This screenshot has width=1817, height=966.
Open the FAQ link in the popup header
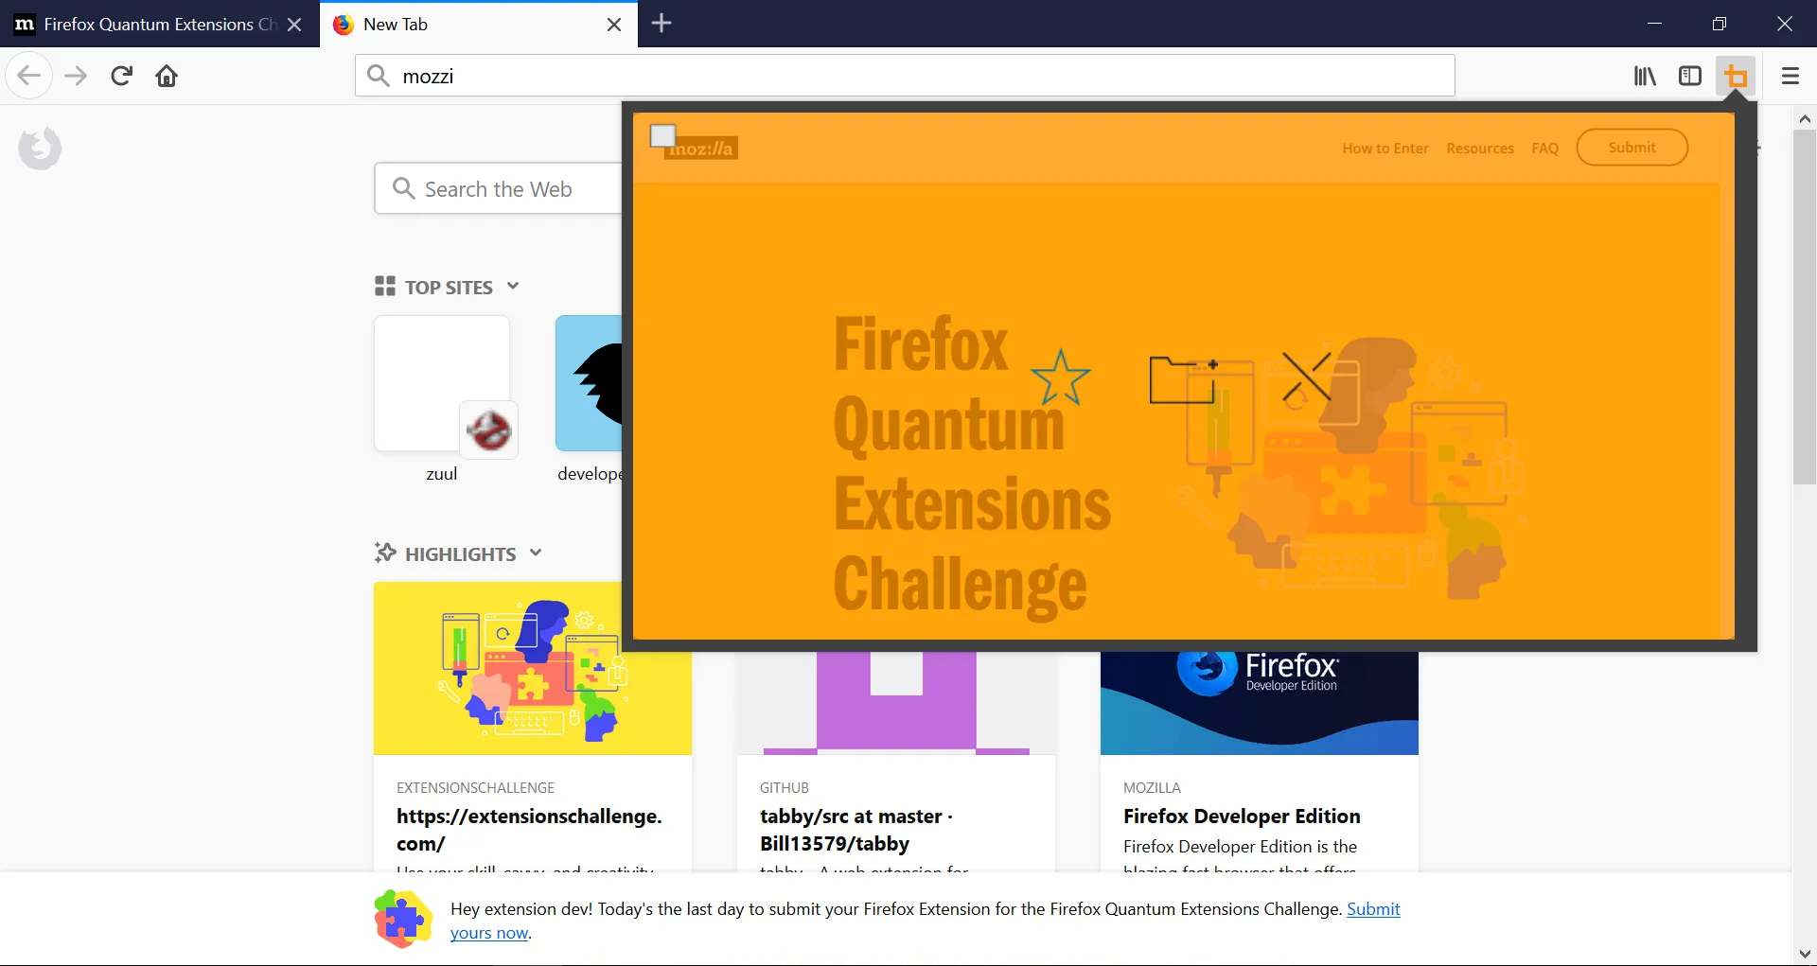point(1544,148)
